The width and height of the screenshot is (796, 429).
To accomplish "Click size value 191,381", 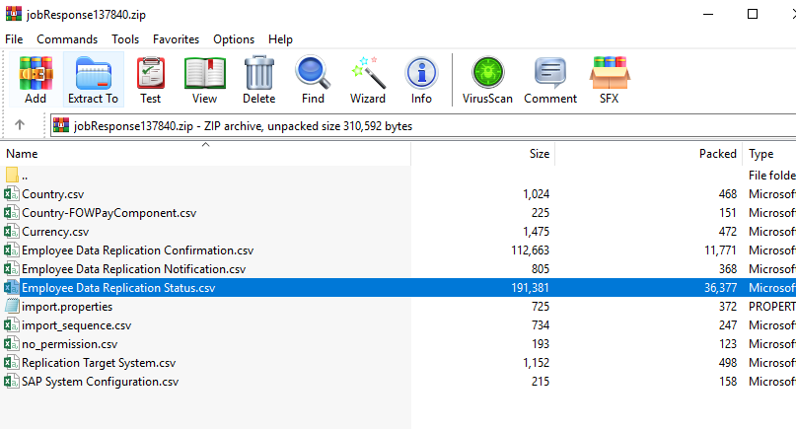I will click(x=530, y=287).
